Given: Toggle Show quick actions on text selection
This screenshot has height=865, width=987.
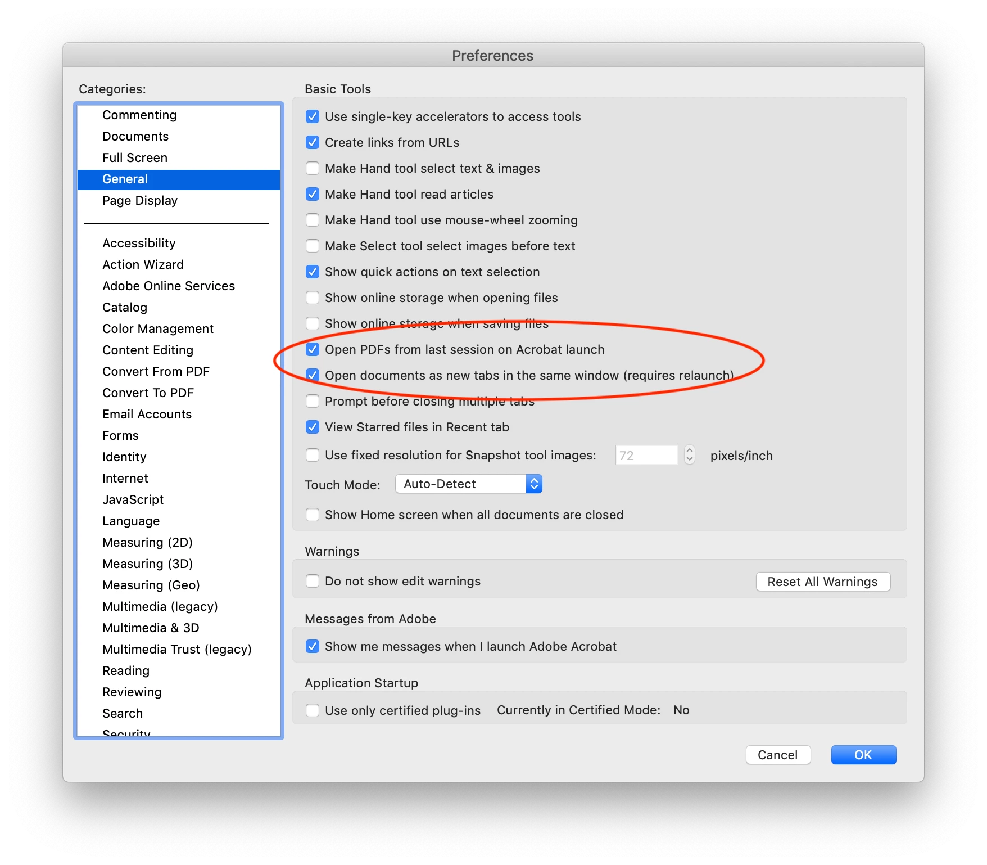Looking at the screenshot, I should 313,272.
